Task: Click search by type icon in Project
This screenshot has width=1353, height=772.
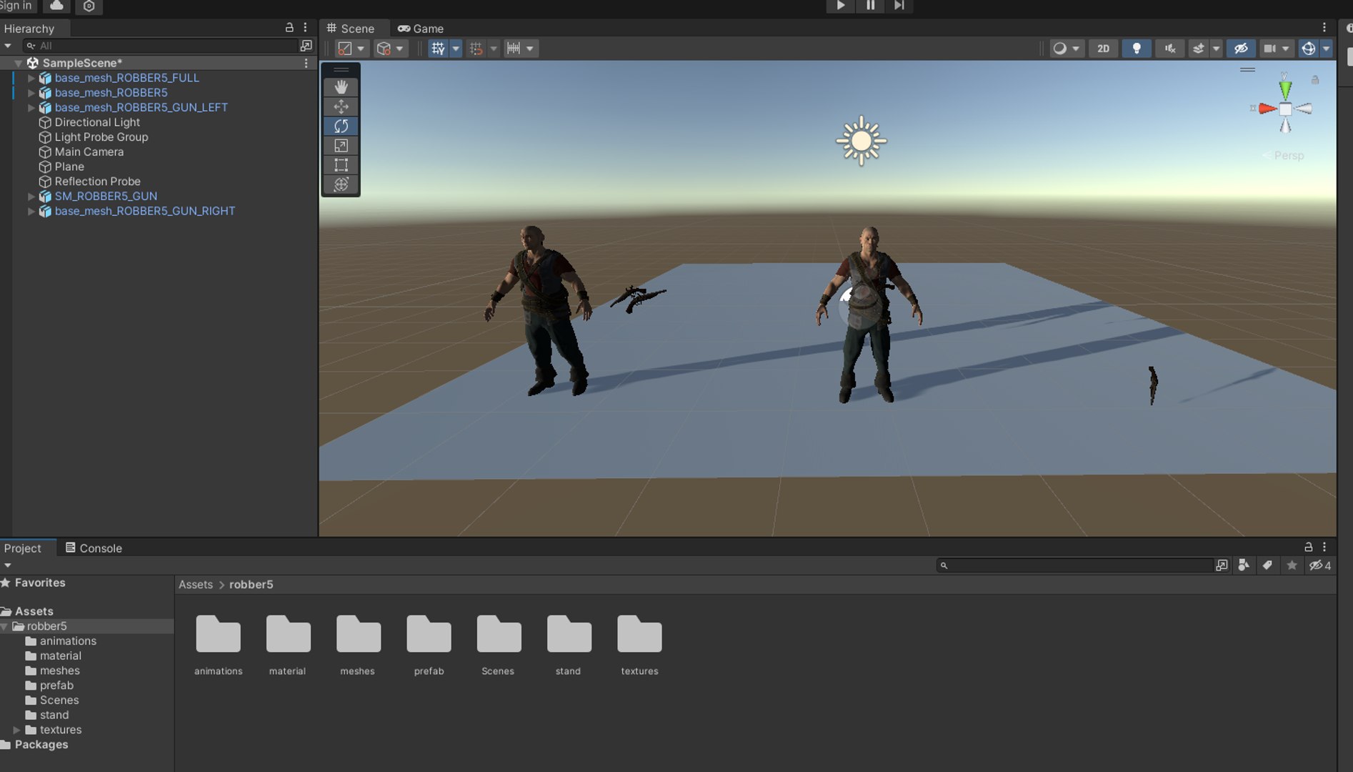Action: (x=1244, y=565)
